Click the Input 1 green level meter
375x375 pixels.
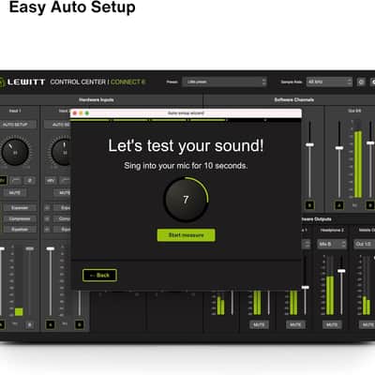click(19, 311)
